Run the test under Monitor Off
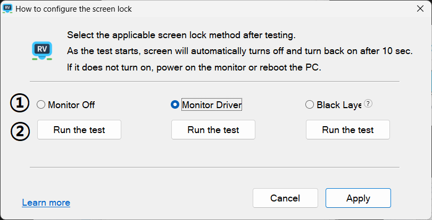This screenshot has height=220, width=432. 79,130
